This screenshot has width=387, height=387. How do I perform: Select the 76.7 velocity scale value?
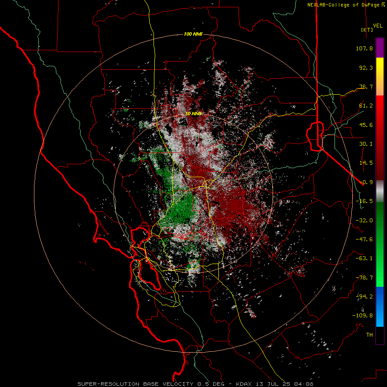click(x=366, y=86)
